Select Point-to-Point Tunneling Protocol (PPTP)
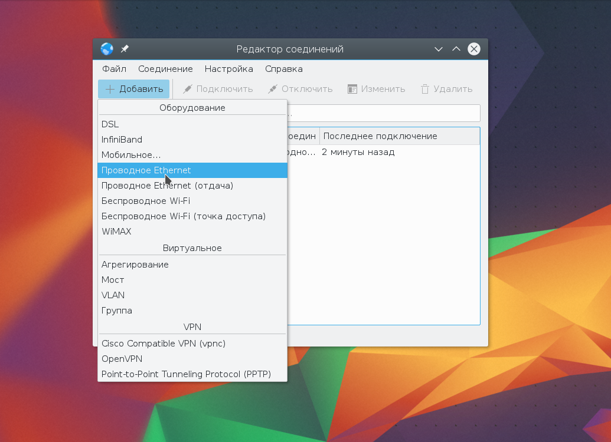 click(x=186, y=374)
